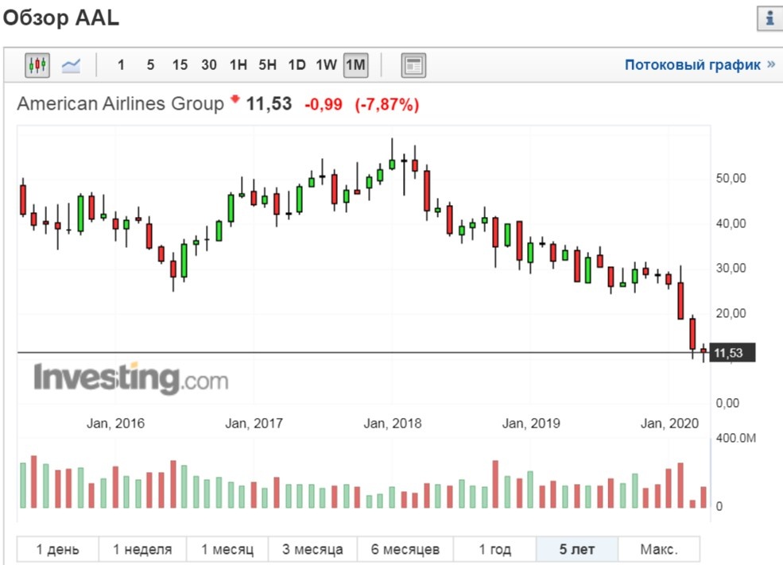Switch to candlestick chart type
The height and width of the screenshot is (565, 783).
tap(37, 65)
